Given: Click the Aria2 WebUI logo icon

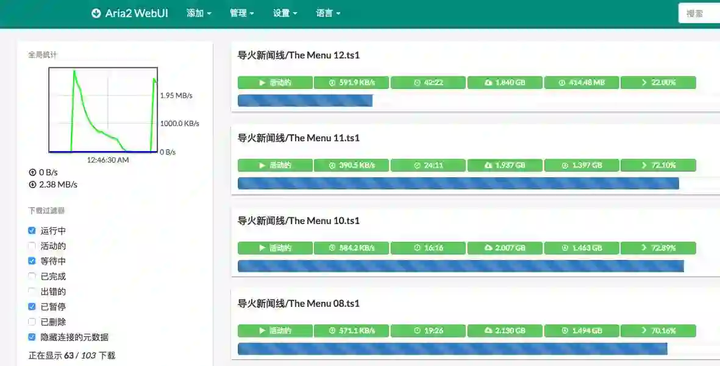Looking at the screenshot, I should [x=96, y=13].
